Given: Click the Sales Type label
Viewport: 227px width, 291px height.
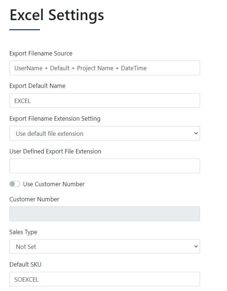Looking at the screenshot, I should pyautogui.click(x=23, y=232).
